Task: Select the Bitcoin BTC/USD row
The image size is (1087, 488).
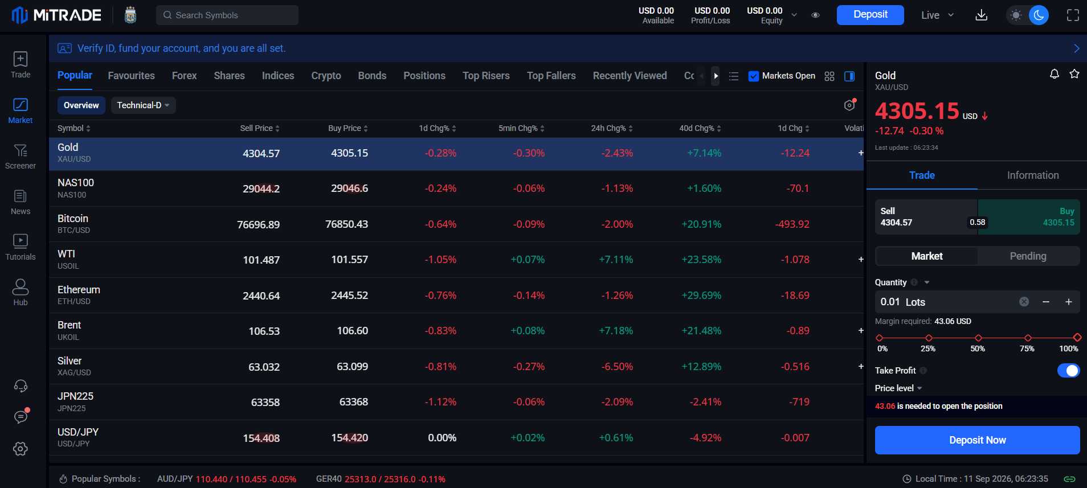Action: pos(456,224)
